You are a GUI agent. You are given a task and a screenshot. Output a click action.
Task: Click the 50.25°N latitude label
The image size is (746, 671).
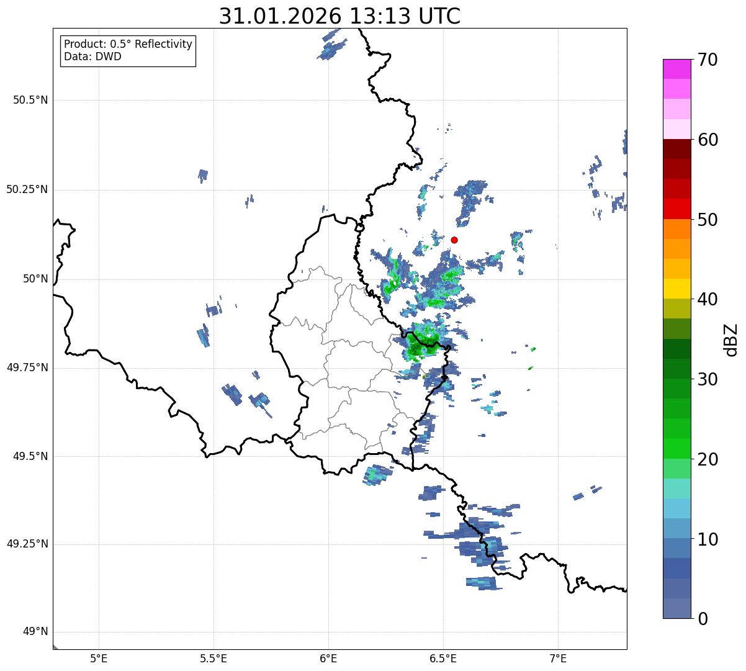[x=27, y=189]
